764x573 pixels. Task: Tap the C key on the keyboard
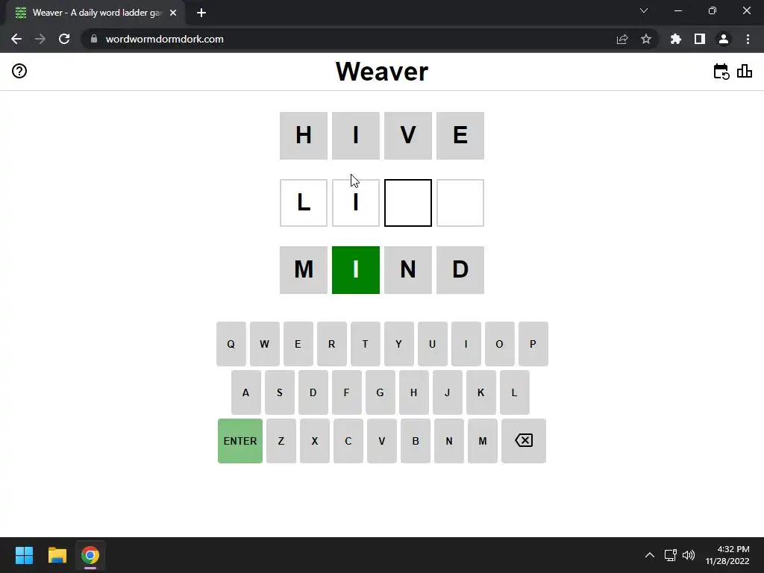point(348,441)
